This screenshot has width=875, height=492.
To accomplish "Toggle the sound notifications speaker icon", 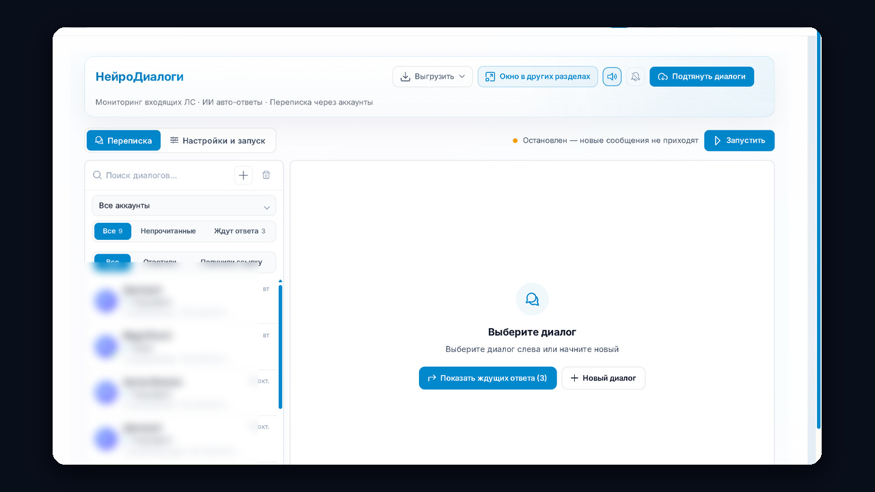I will click(612, 77).
